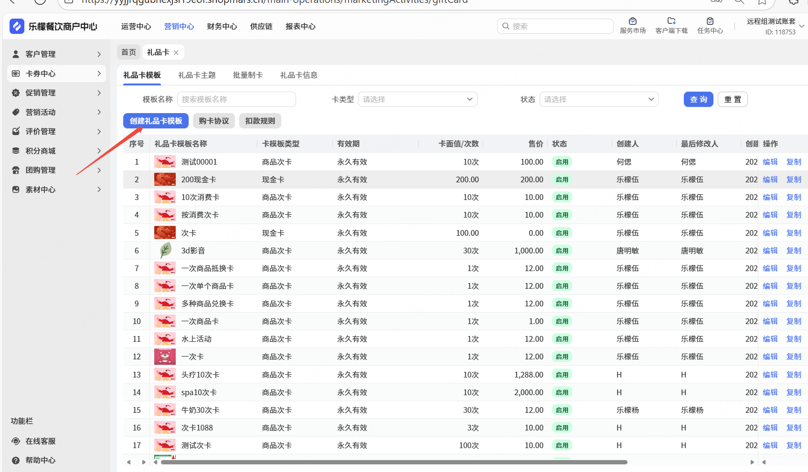Click the 在线客服 online support icon

[16, 441]
